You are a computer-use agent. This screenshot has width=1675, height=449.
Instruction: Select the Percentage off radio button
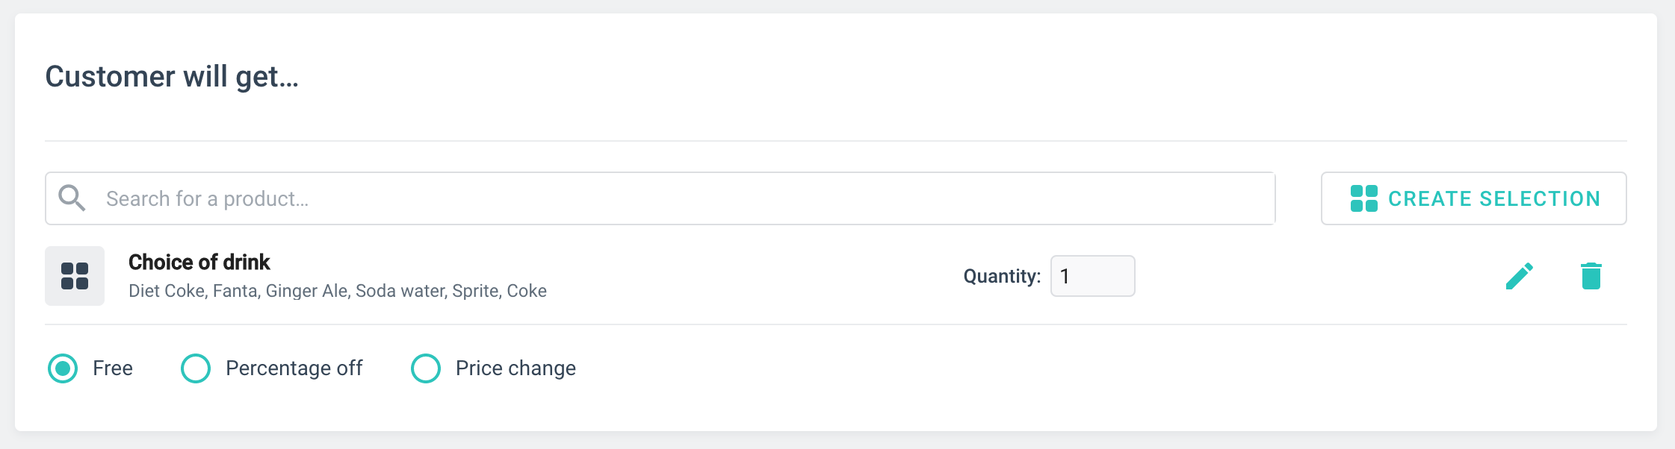pos(196,368)
